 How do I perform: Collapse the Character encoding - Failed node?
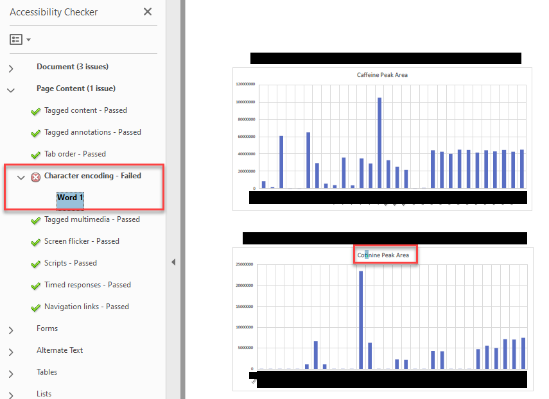click(21, 178)
